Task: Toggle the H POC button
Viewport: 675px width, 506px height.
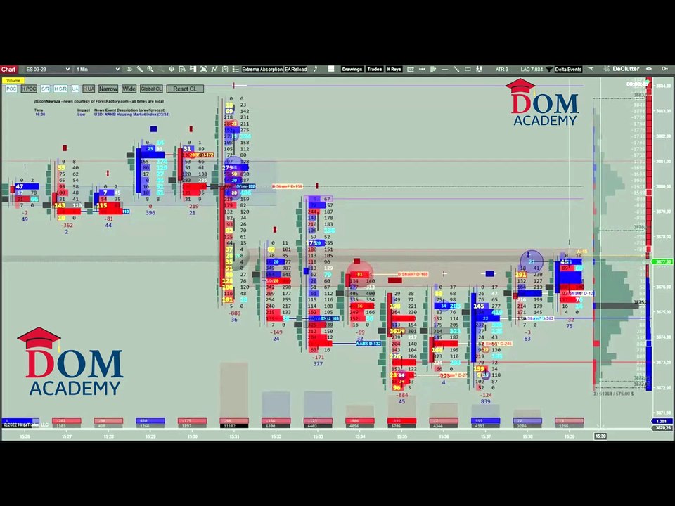Action: [x=29, y=89]
